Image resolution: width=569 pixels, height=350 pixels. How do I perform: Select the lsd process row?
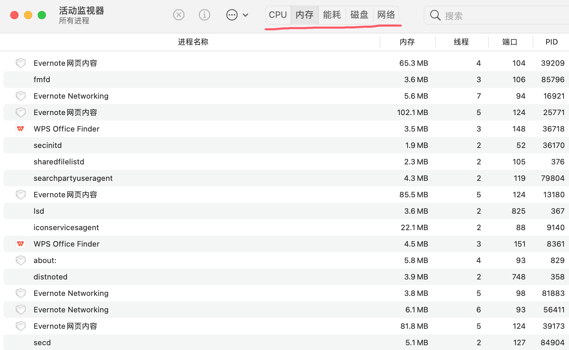point(286,211)
